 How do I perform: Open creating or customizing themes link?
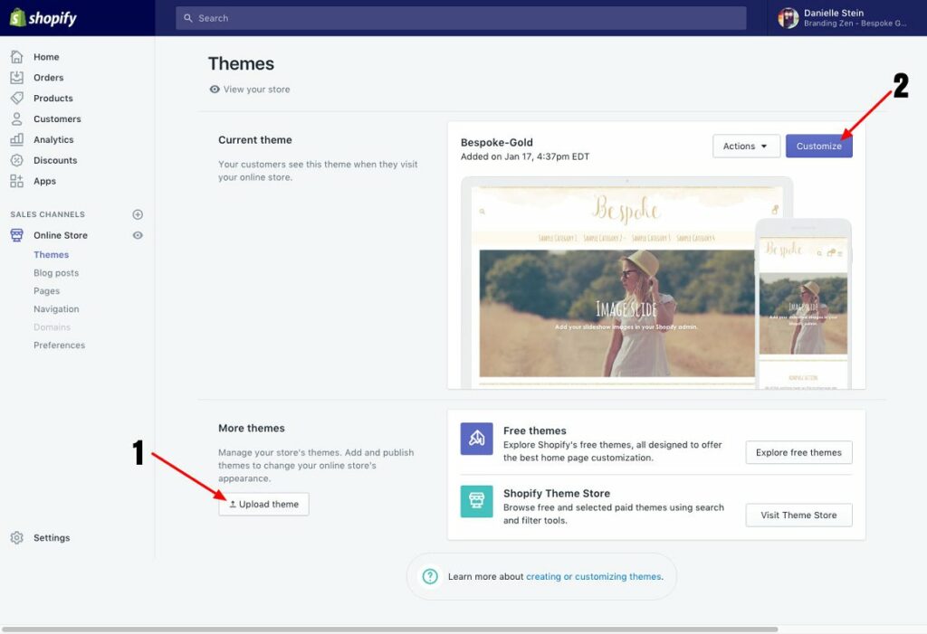coord(593,577)
